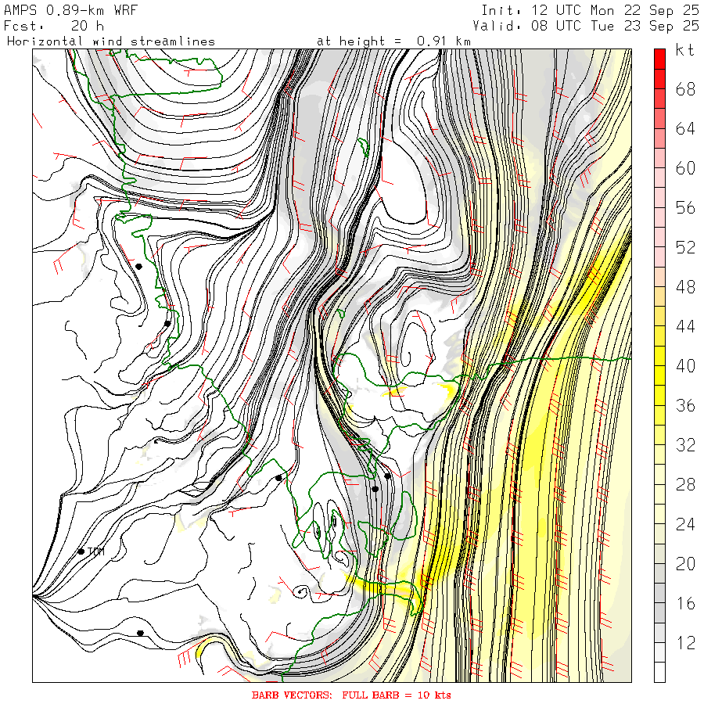Click the "Horizontal wind streamlines" label

tap(111, 41)
